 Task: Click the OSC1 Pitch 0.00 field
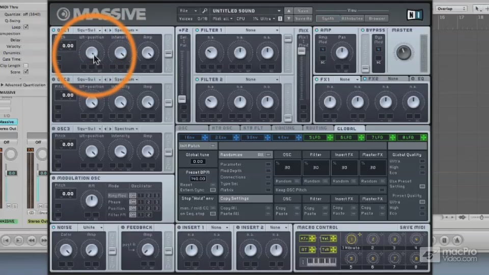point(68,46)
